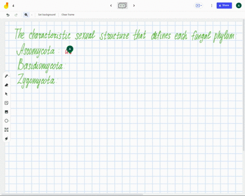Image resolution: width=245 pixels, height=196 pixels.
Task: Select the Circle shape tool
Action: [x=7, y=121]
